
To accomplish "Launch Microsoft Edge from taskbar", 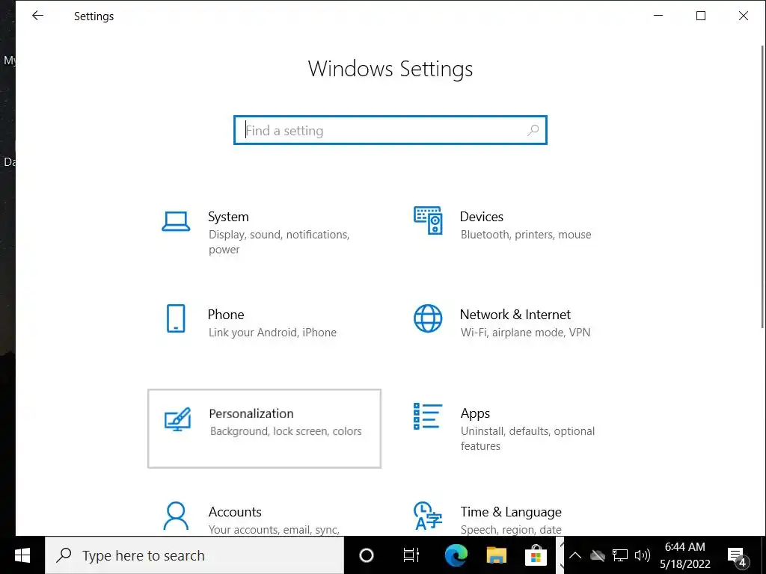I will point(456,555).
